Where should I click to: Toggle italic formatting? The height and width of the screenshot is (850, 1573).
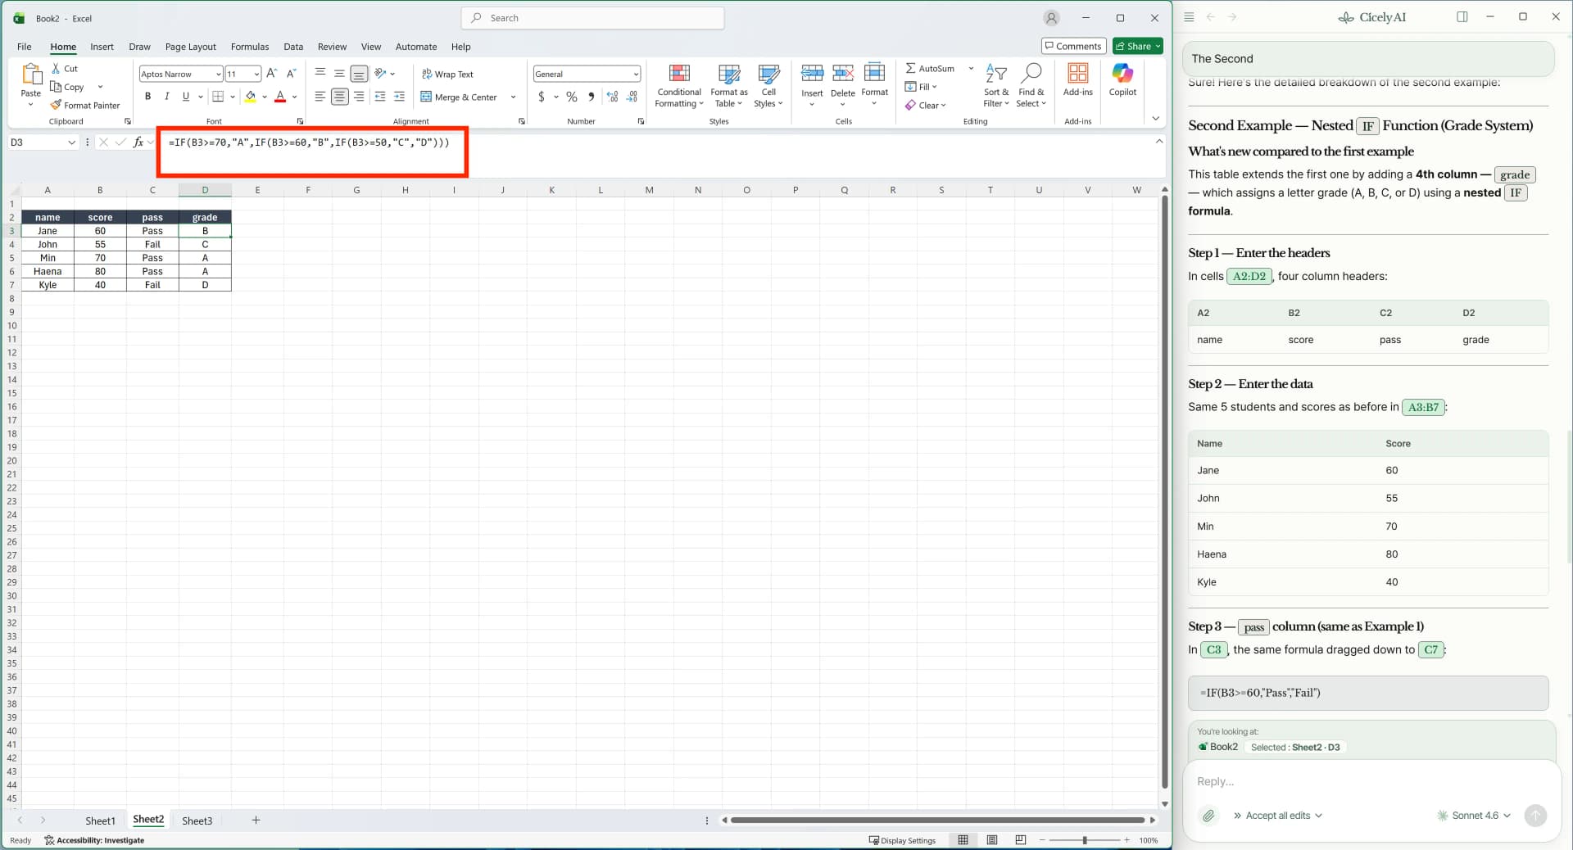(166, 97)
